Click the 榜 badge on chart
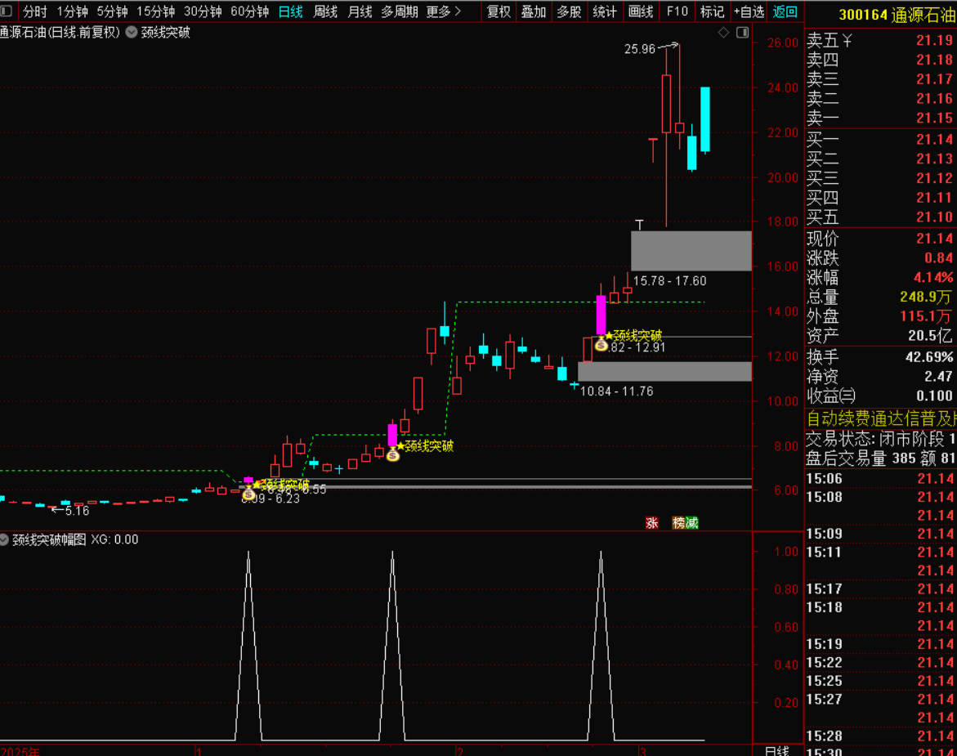957x756 pixels. [x=679, y=523]
